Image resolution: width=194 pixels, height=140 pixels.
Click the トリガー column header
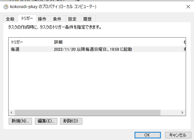pyautogui.click(x=30, y=42)
